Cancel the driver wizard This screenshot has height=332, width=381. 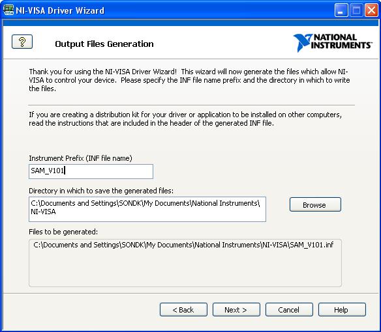point(289,310)
